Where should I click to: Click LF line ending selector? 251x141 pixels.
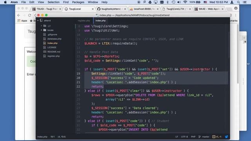[176, 137]
